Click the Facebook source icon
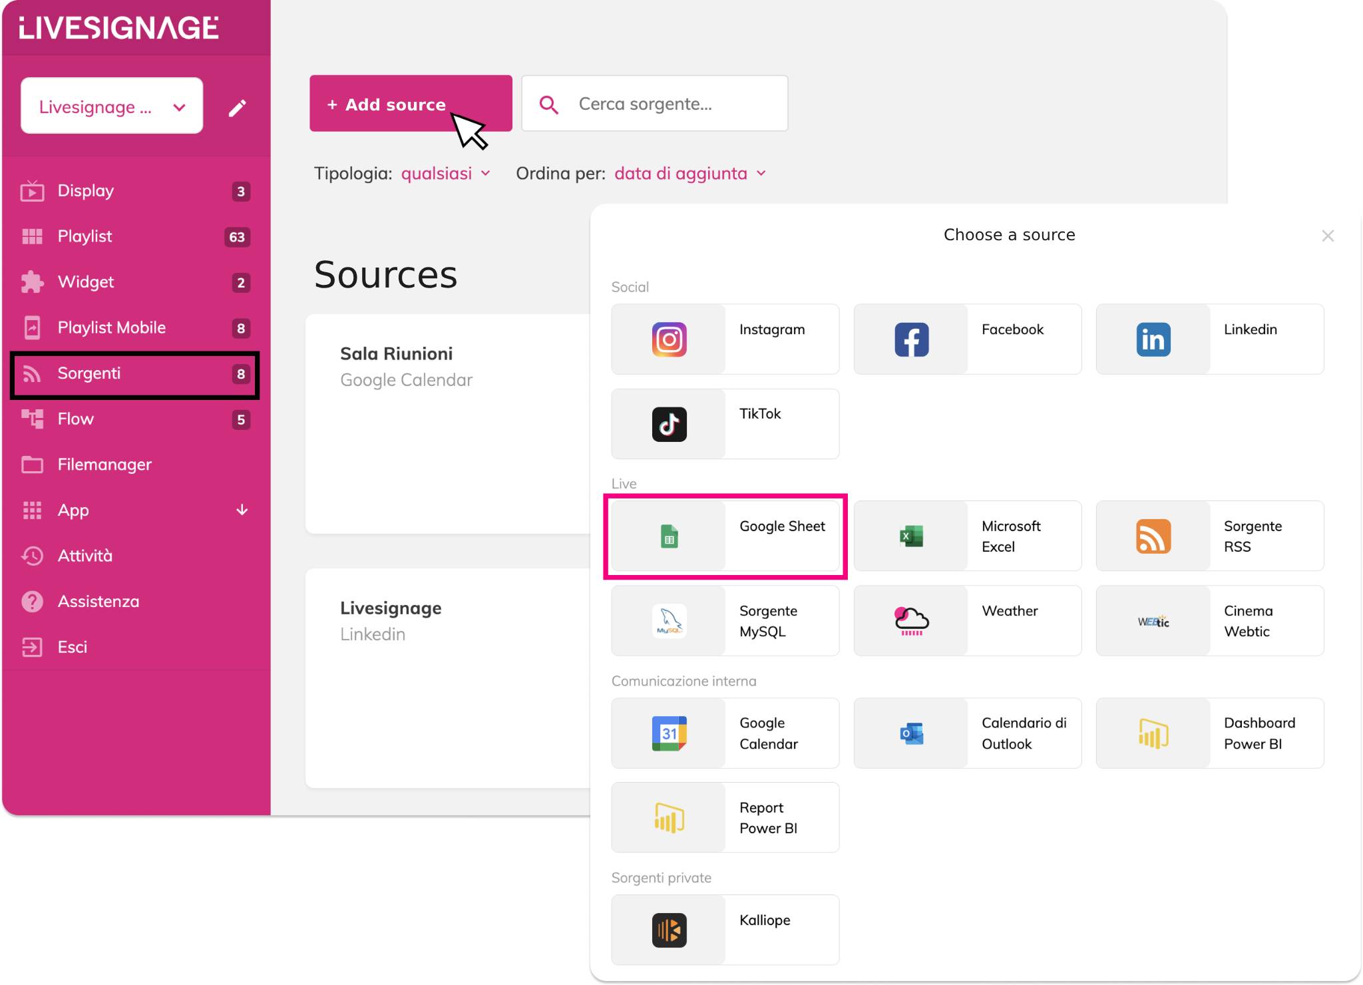 pos(911,339)
